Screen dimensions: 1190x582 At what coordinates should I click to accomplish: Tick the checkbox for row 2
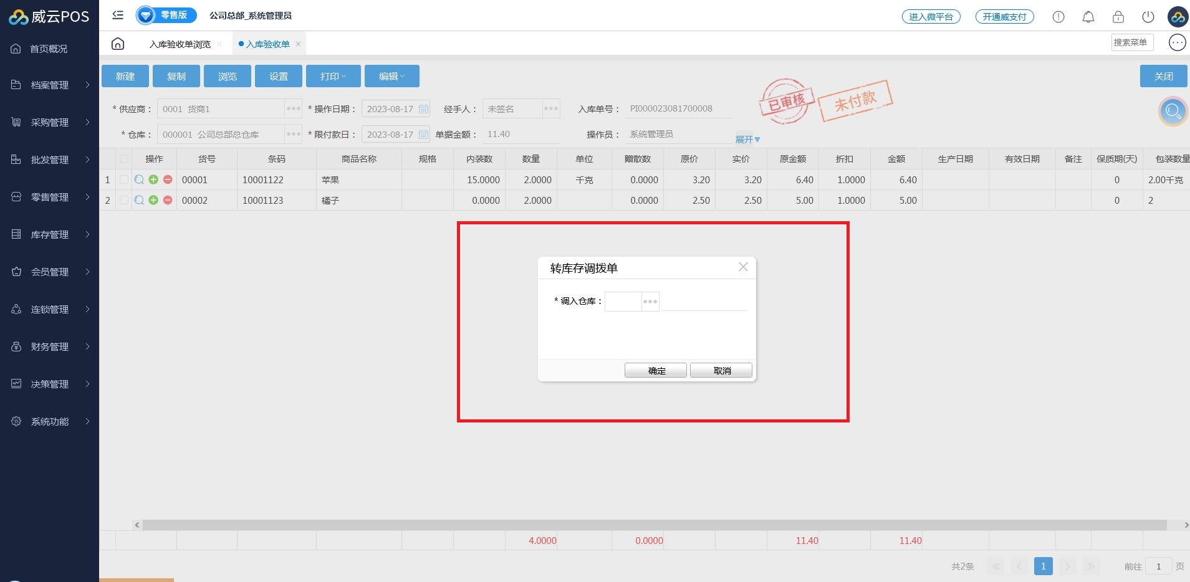coord(124,200)
